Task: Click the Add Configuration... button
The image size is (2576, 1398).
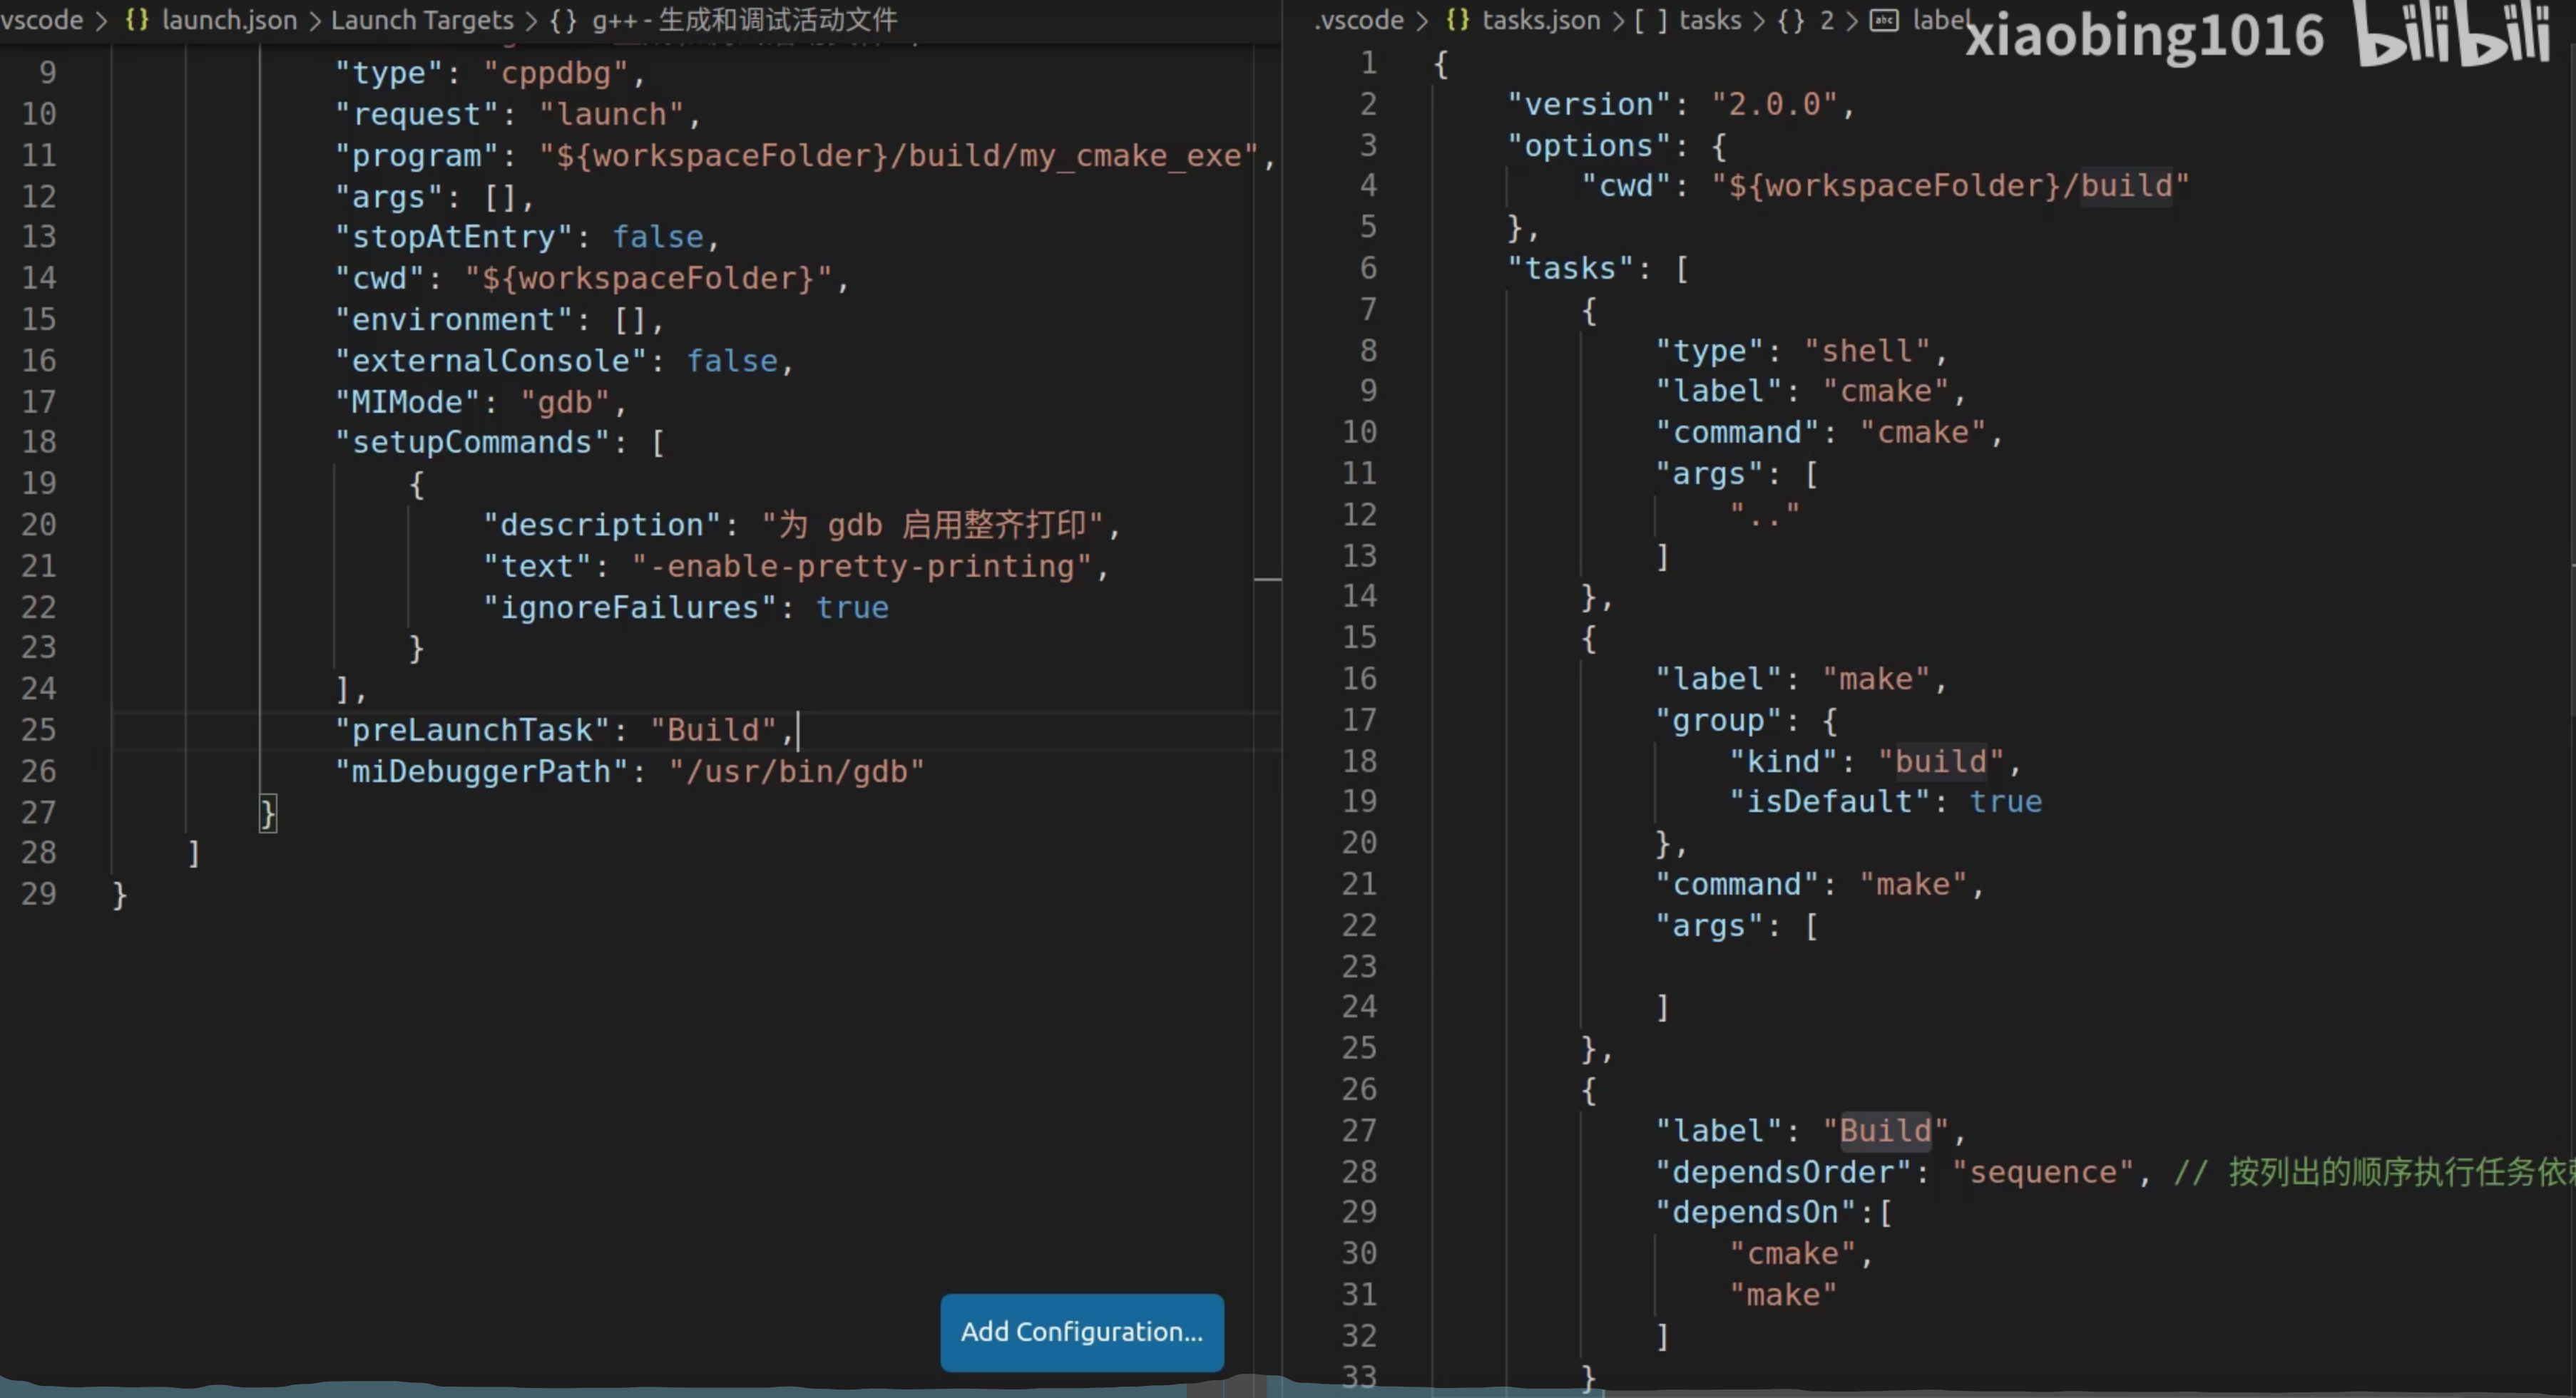Action: (1081, 1332)
